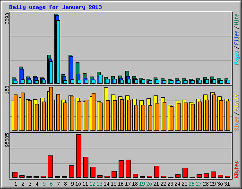
Task: Click day label 14 on x-axis
Action: [x=106, y=184]
